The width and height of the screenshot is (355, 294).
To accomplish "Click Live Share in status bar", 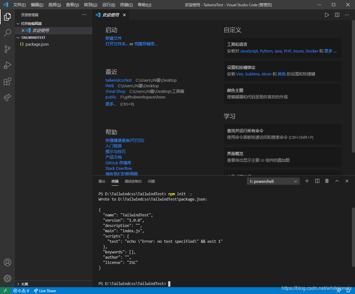I will coord(45,291).
